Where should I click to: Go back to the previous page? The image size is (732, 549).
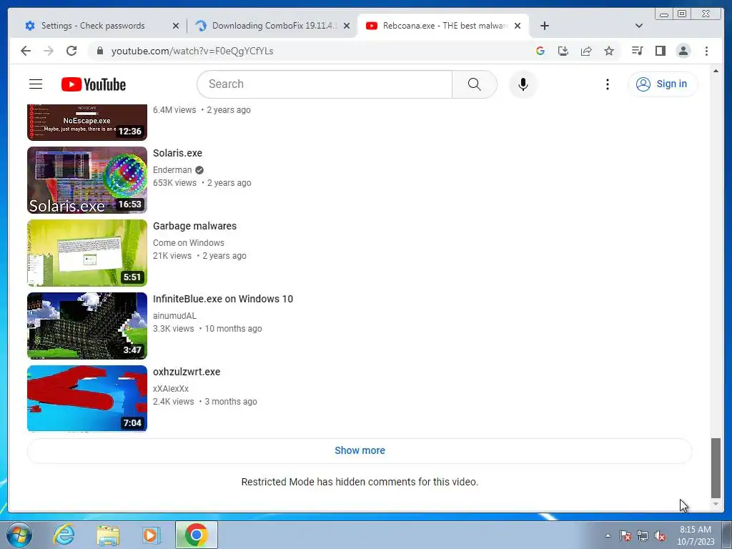click(x=26, y=51)
